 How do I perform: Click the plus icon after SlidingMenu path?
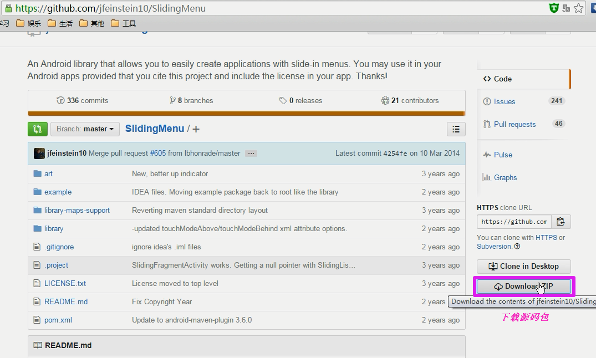196,129
